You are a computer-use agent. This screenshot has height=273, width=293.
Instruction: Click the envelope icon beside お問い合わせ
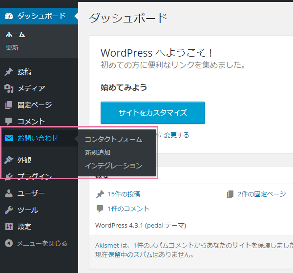9,138
